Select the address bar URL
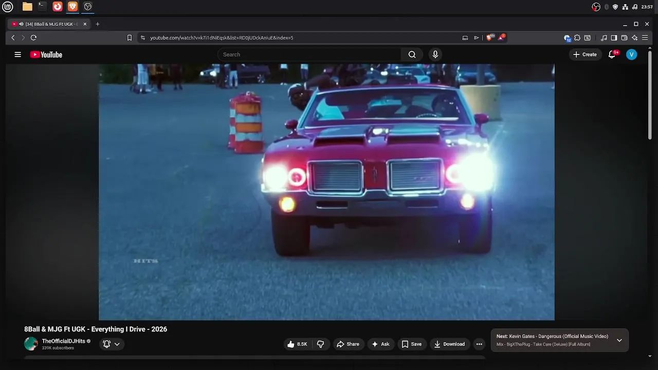 coord(222,38)
